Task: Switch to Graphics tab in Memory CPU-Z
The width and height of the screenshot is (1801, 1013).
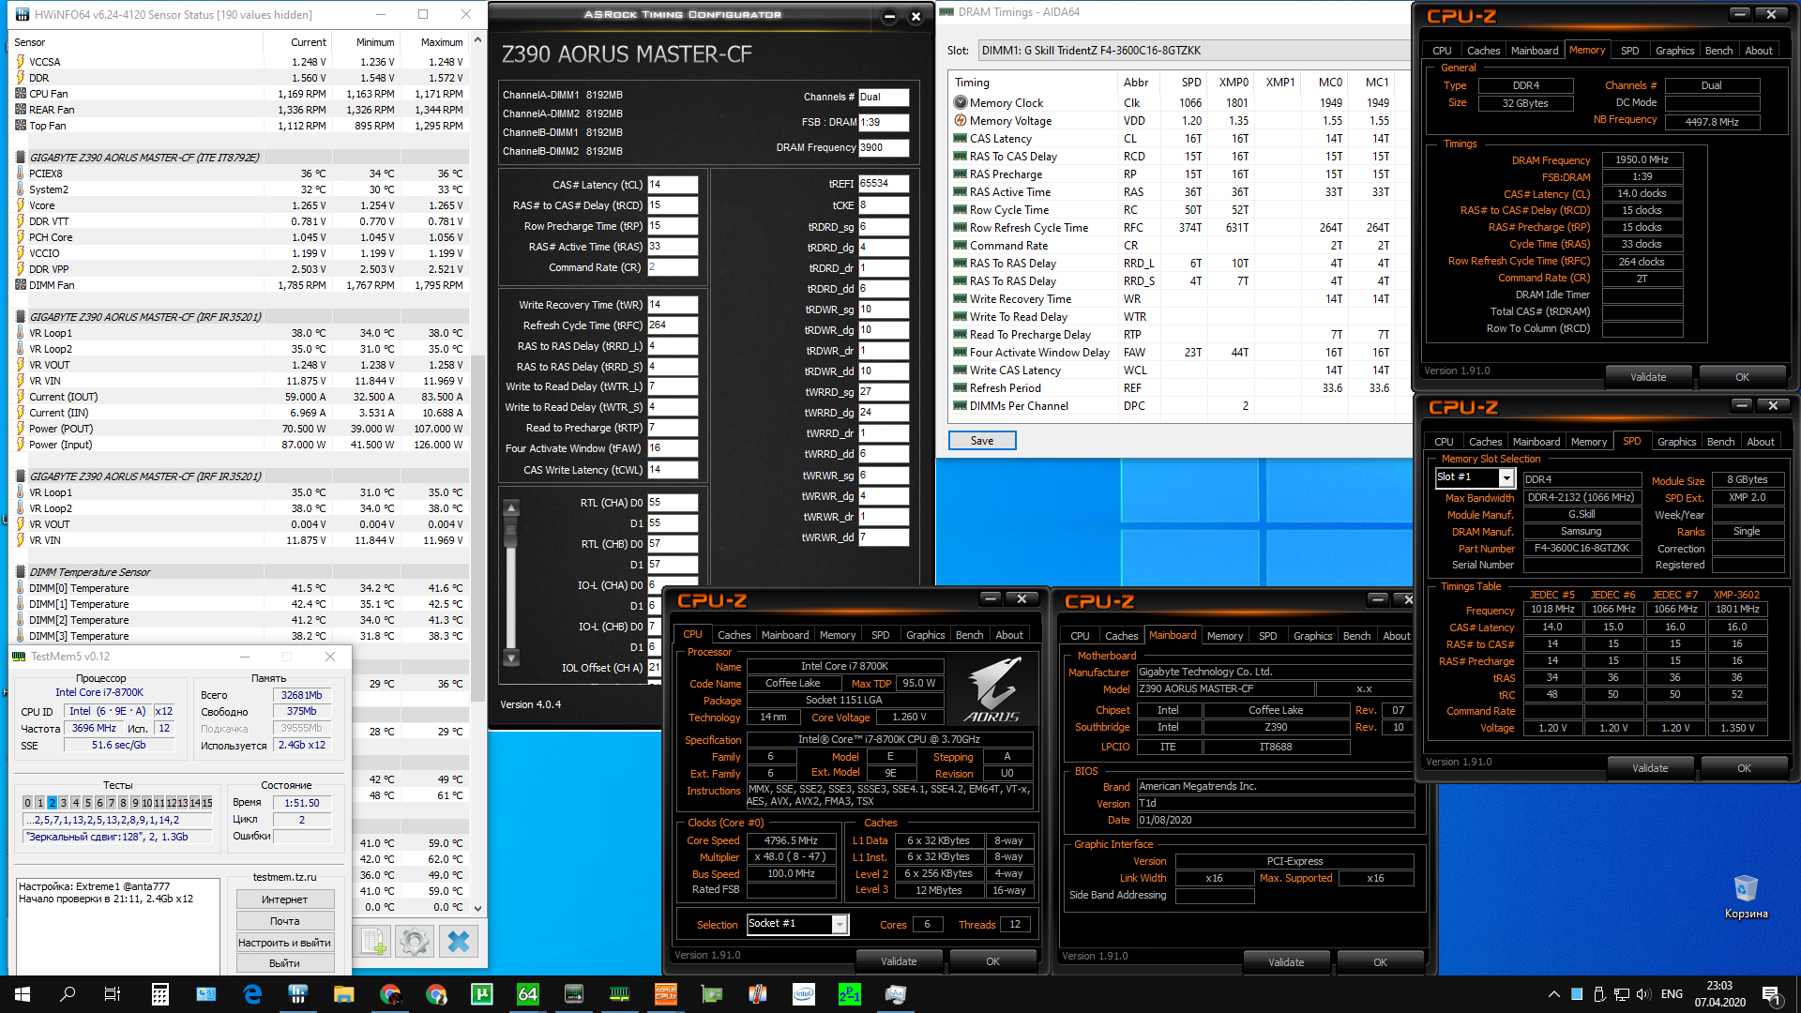Action: [1674, 51]
